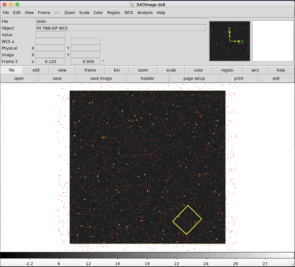
Task: Open the WCS menu
Action: click(x=129, y=13)
